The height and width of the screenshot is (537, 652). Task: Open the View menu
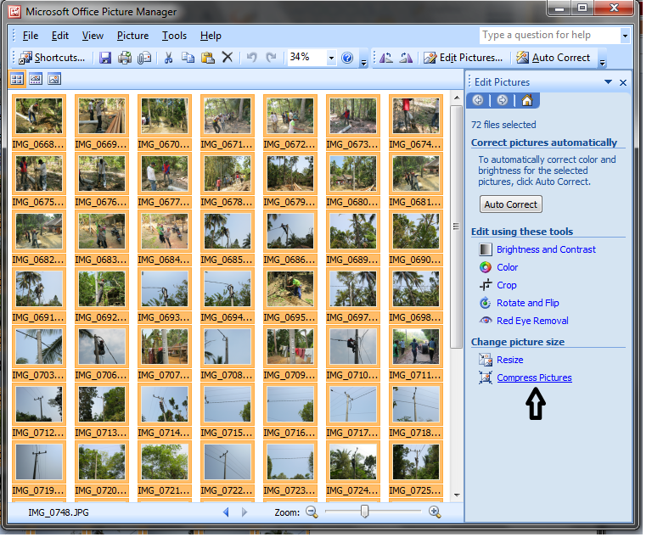click(x=93, y=36)
